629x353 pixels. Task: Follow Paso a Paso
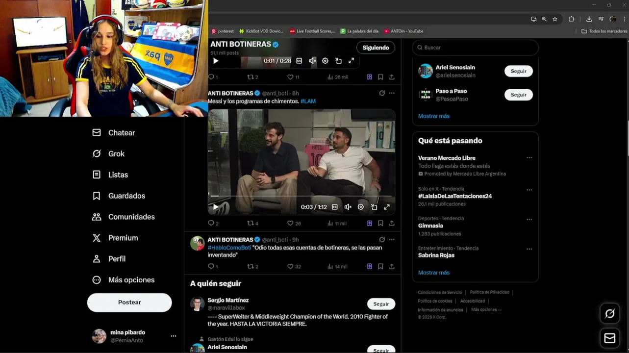[x=518, y=95]
